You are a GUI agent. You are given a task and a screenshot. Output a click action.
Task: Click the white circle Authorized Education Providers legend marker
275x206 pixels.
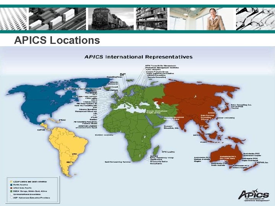11,198
